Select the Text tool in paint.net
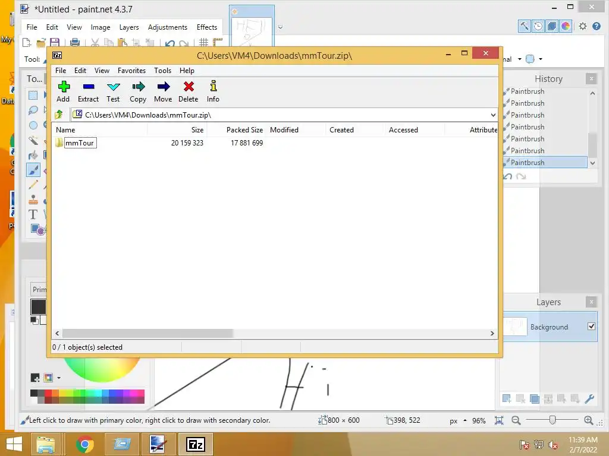The image size is (609, 456). (x=33, y=214)
